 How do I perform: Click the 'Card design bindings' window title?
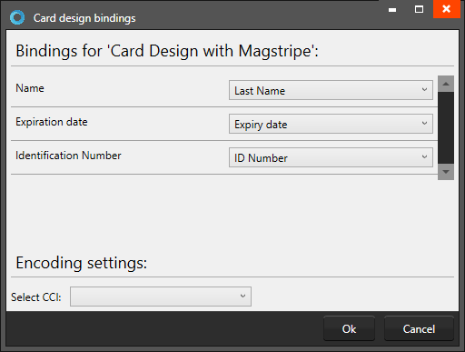(x=84, y=18)
